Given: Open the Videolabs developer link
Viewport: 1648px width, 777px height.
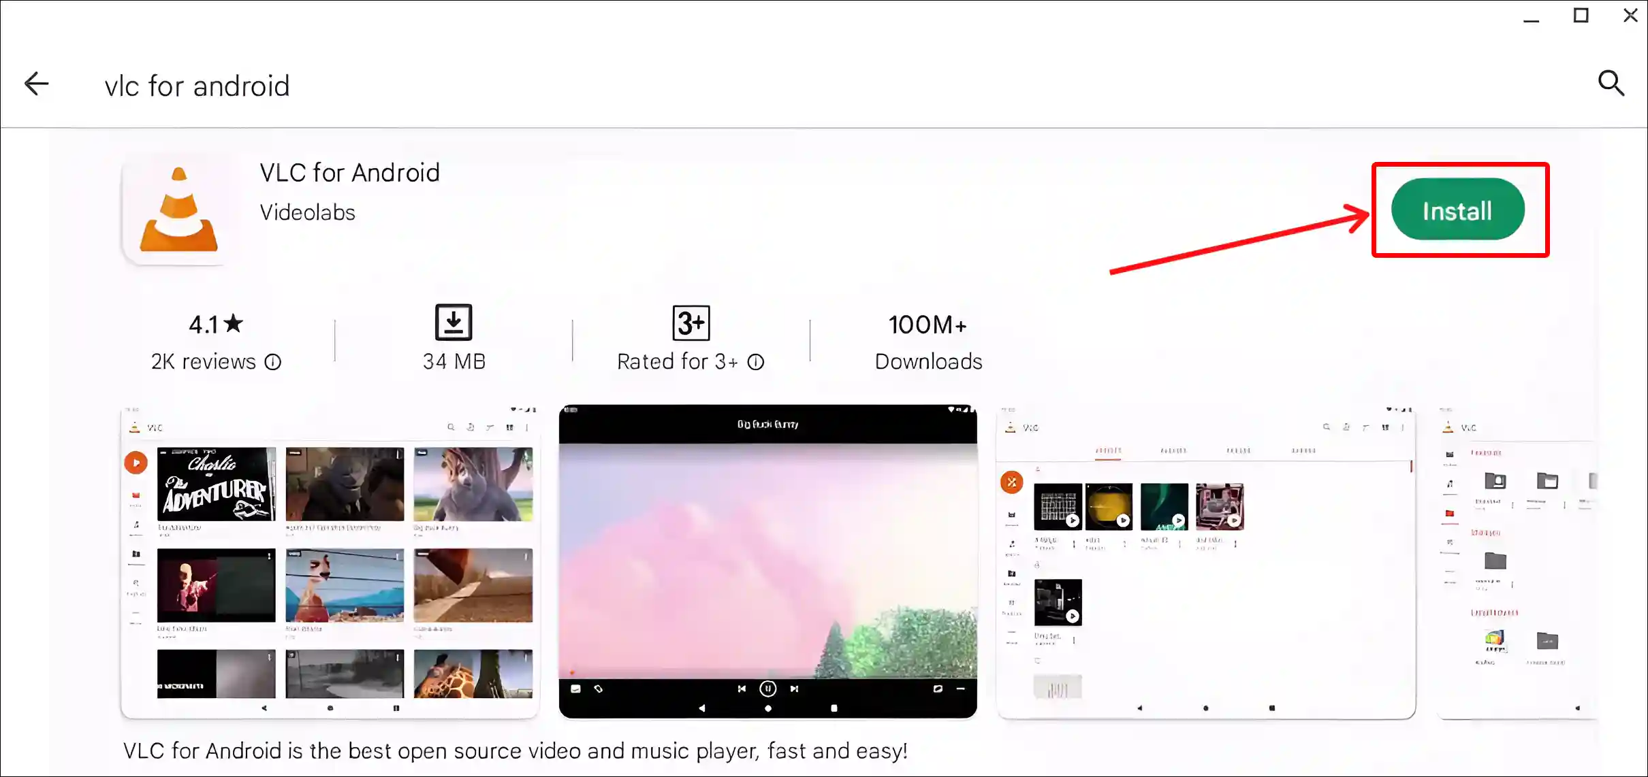Looking at the screenshot, I should point(308,212).
